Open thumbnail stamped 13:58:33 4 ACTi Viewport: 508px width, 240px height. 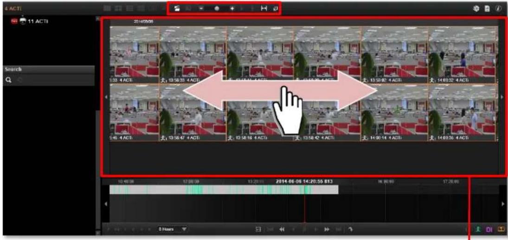193,55
